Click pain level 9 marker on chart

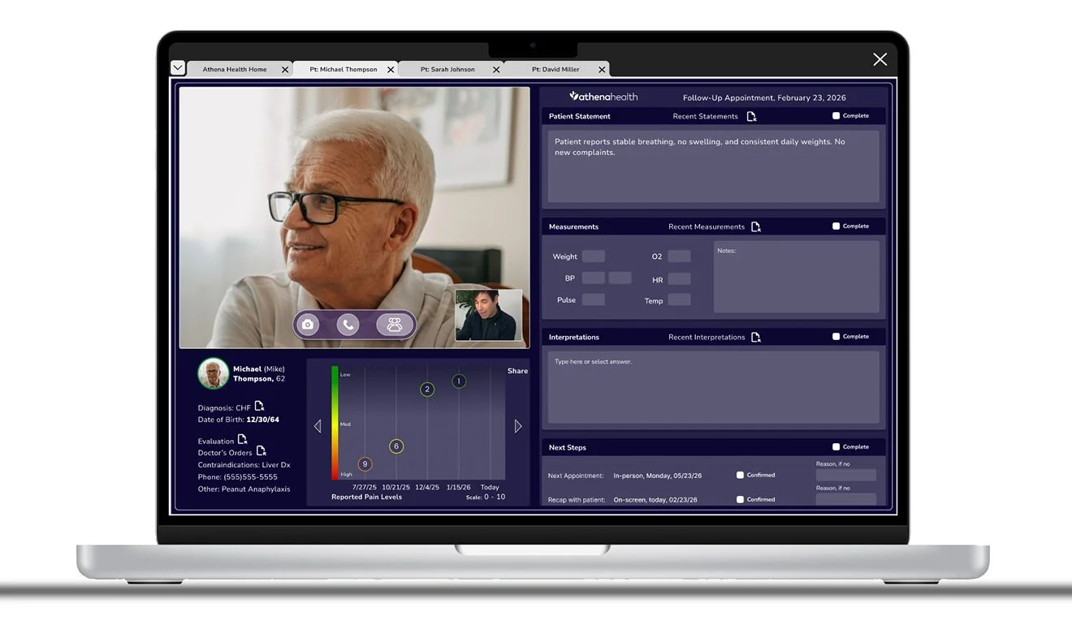coord(365,464)
